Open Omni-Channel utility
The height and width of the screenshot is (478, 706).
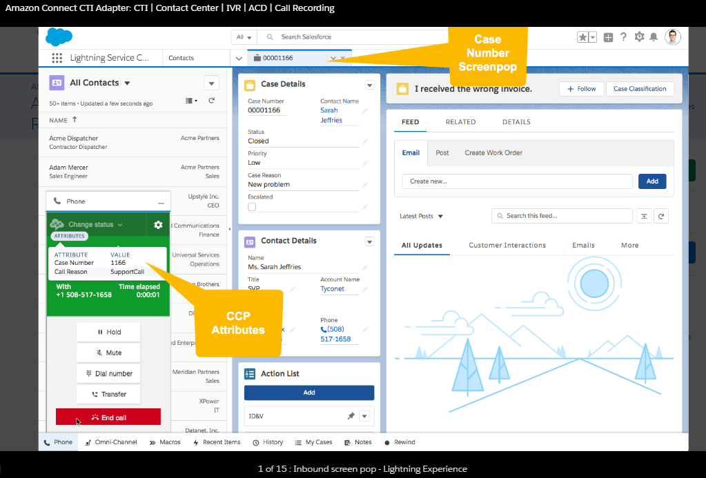[x=110, y=442]
